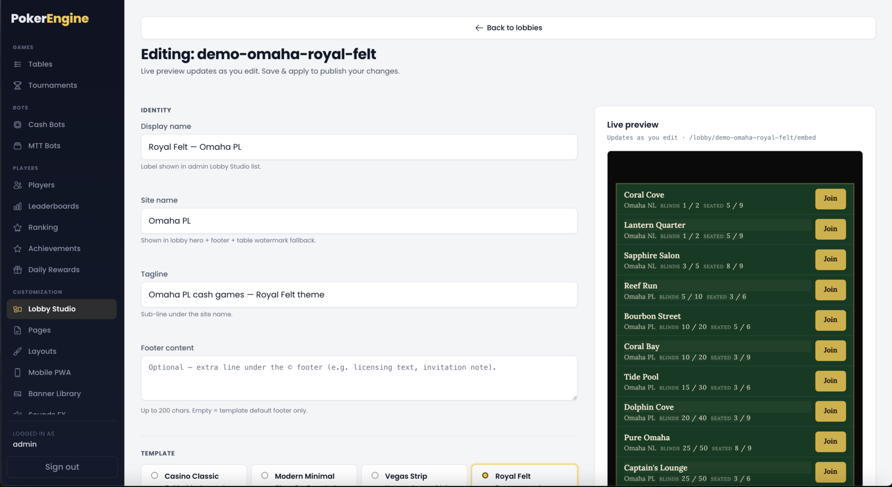Go to MTT Bots section
The image size is (892, 487).
click(61, 146)
